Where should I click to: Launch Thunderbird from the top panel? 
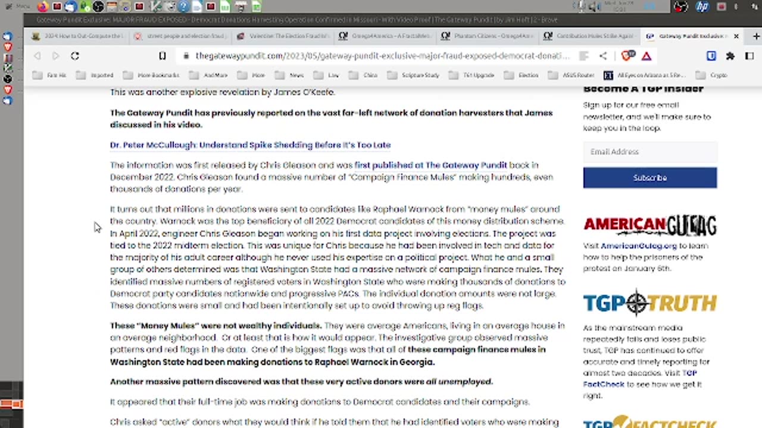pyautogui.click(x=70, y=7)
